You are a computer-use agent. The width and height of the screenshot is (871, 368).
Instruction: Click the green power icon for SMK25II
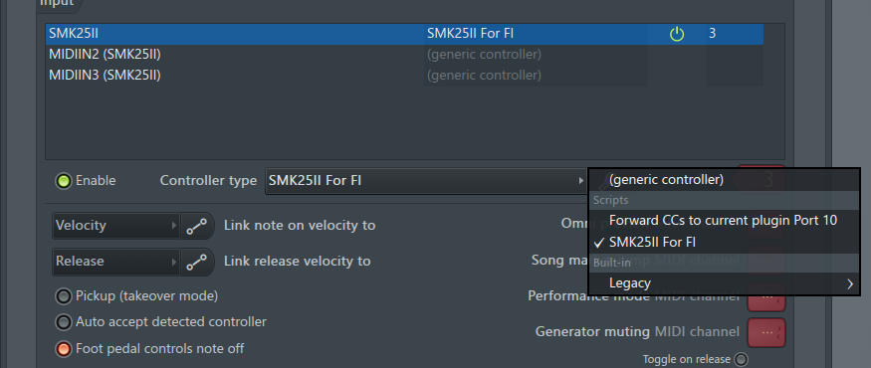pyautogui.click(x=676, y=34)
